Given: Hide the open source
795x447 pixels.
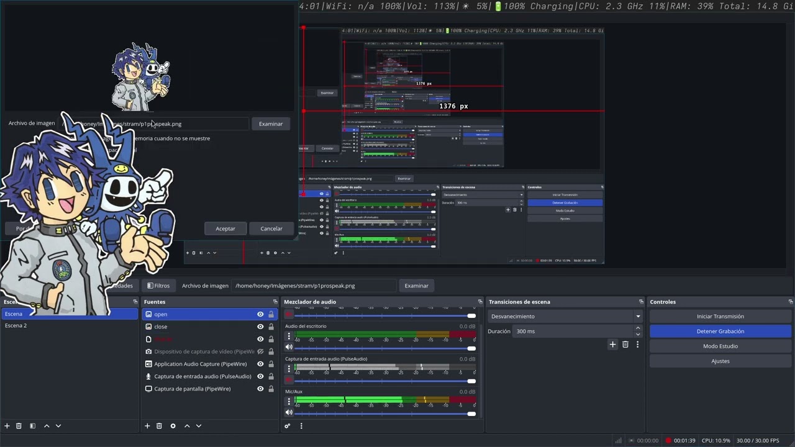Looking at the screenshot, I should [x=260, y=314].
